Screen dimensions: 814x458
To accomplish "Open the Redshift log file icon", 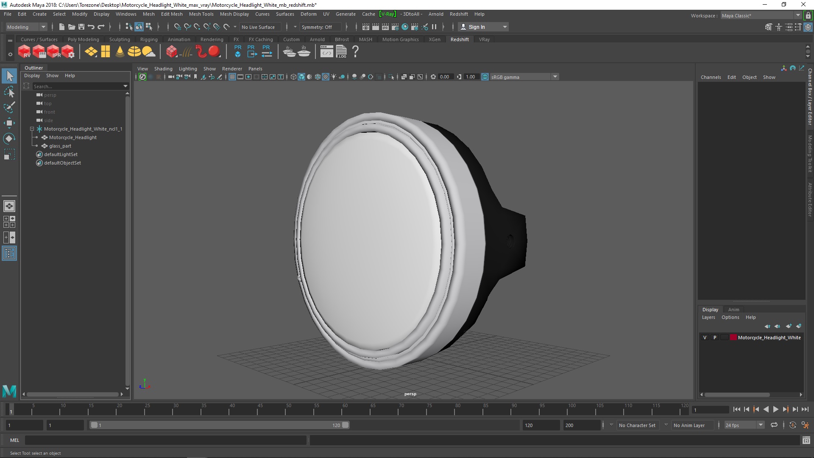I will 341,52.
